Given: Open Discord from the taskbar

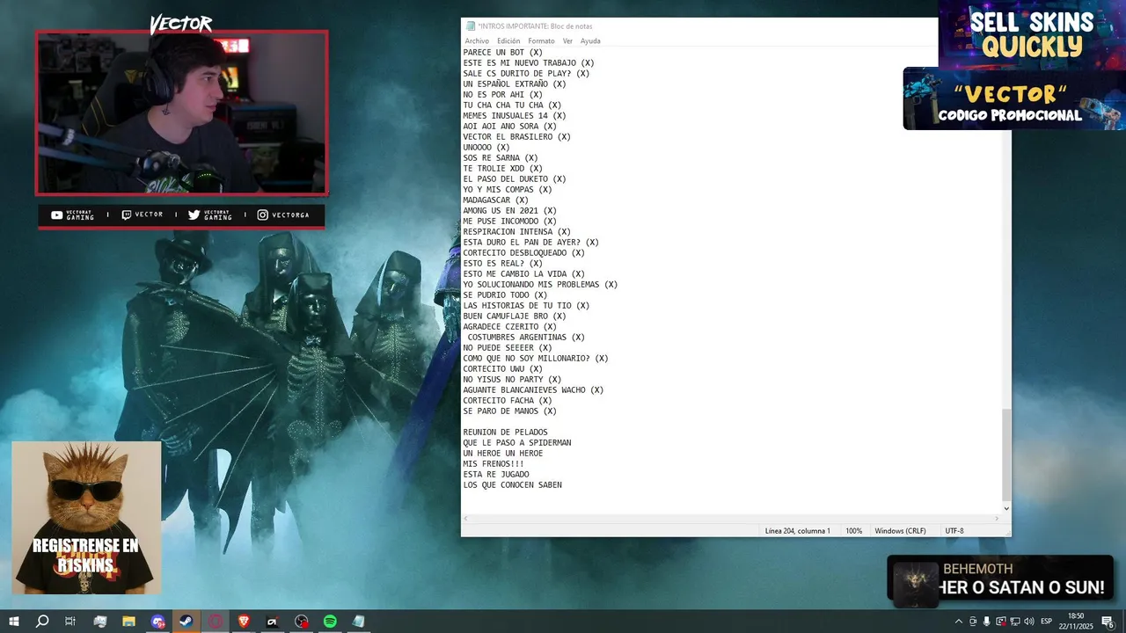Looking at the screenshot, I should click(x=157, y=622).
